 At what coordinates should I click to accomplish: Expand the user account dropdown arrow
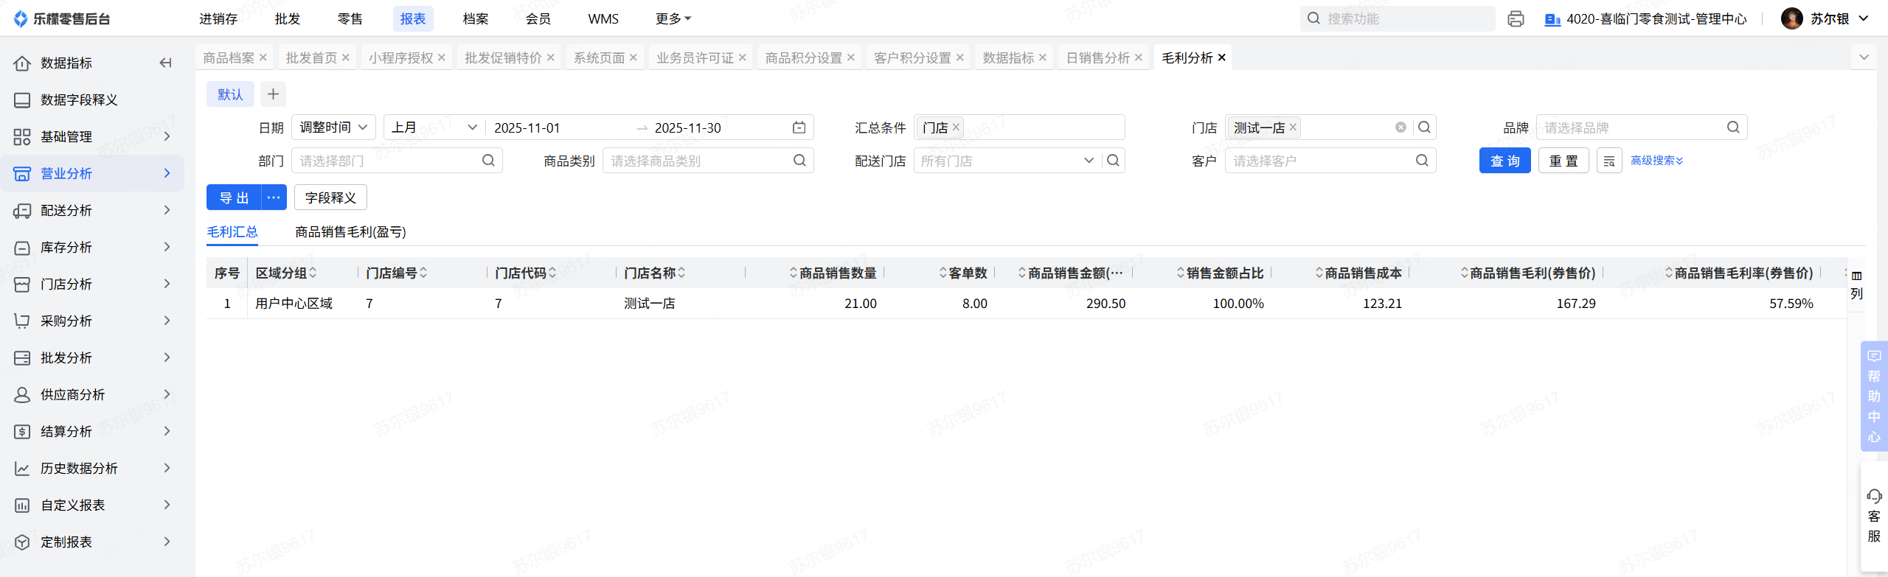click(x=1864, y=18)
